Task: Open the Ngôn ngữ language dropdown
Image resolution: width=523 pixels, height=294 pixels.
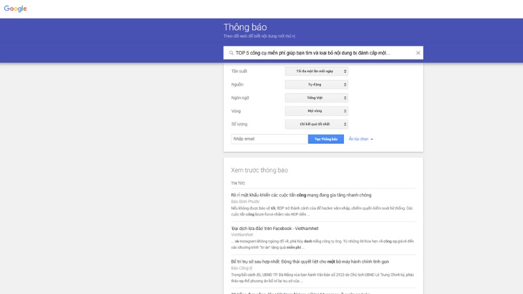Action: (x=316, y=98)
